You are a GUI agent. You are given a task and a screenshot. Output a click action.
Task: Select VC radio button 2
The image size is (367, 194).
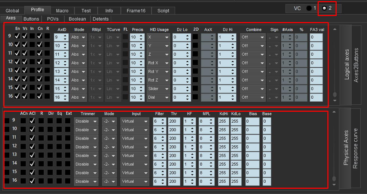coord(324,8)
